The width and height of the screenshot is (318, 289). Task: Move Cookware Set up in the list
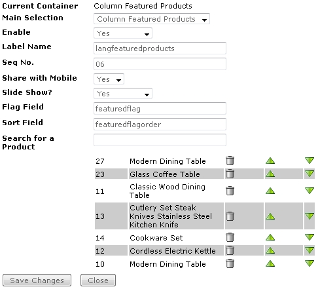[270, 237]
